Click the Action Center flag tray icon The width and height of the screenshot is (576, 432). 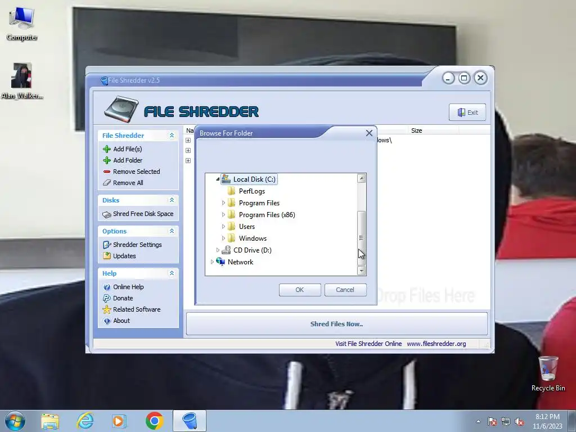tap(492, 421)
